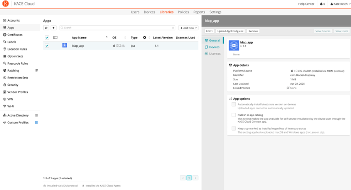This screenshot has height=190, width=351.
Task: Click the ipa type cell
Action: 133,46
